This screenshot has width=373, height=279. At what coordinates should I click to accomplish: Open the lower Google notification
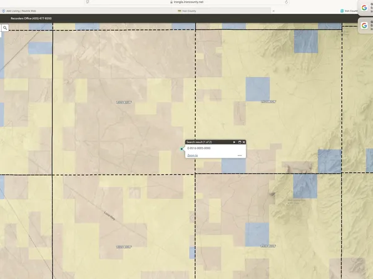click(x=365, y=26)
